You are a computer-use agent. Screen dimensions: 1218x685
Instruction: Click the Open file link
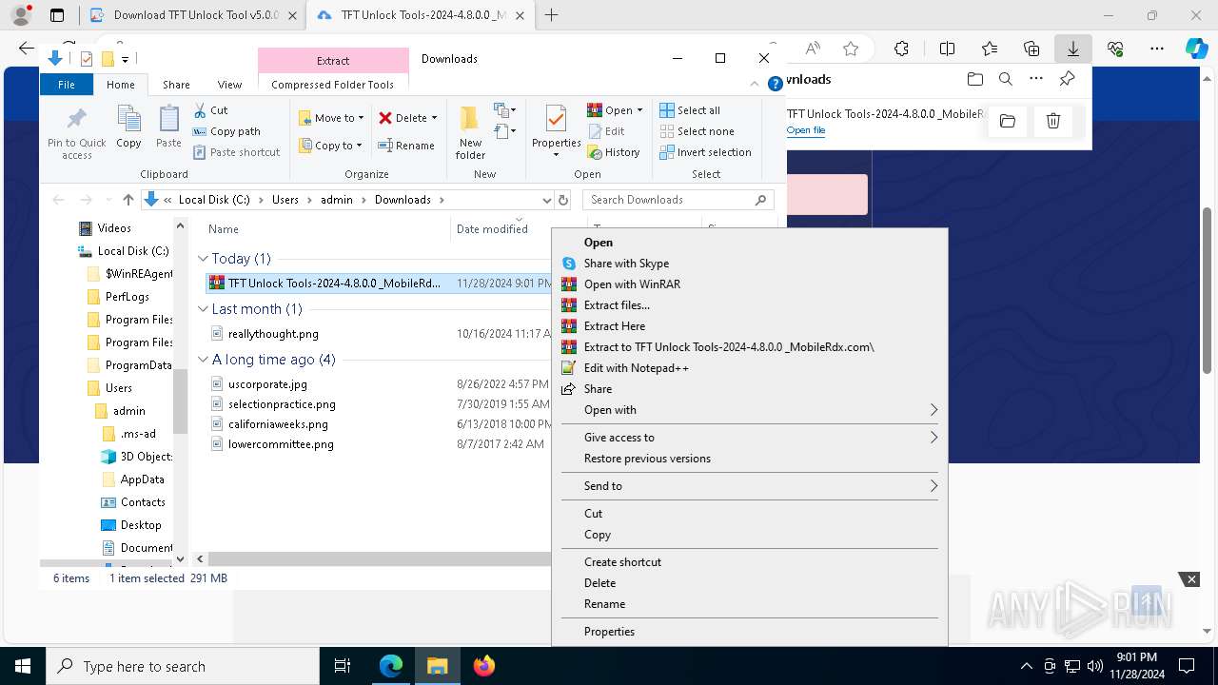click(x=806, y=130)
